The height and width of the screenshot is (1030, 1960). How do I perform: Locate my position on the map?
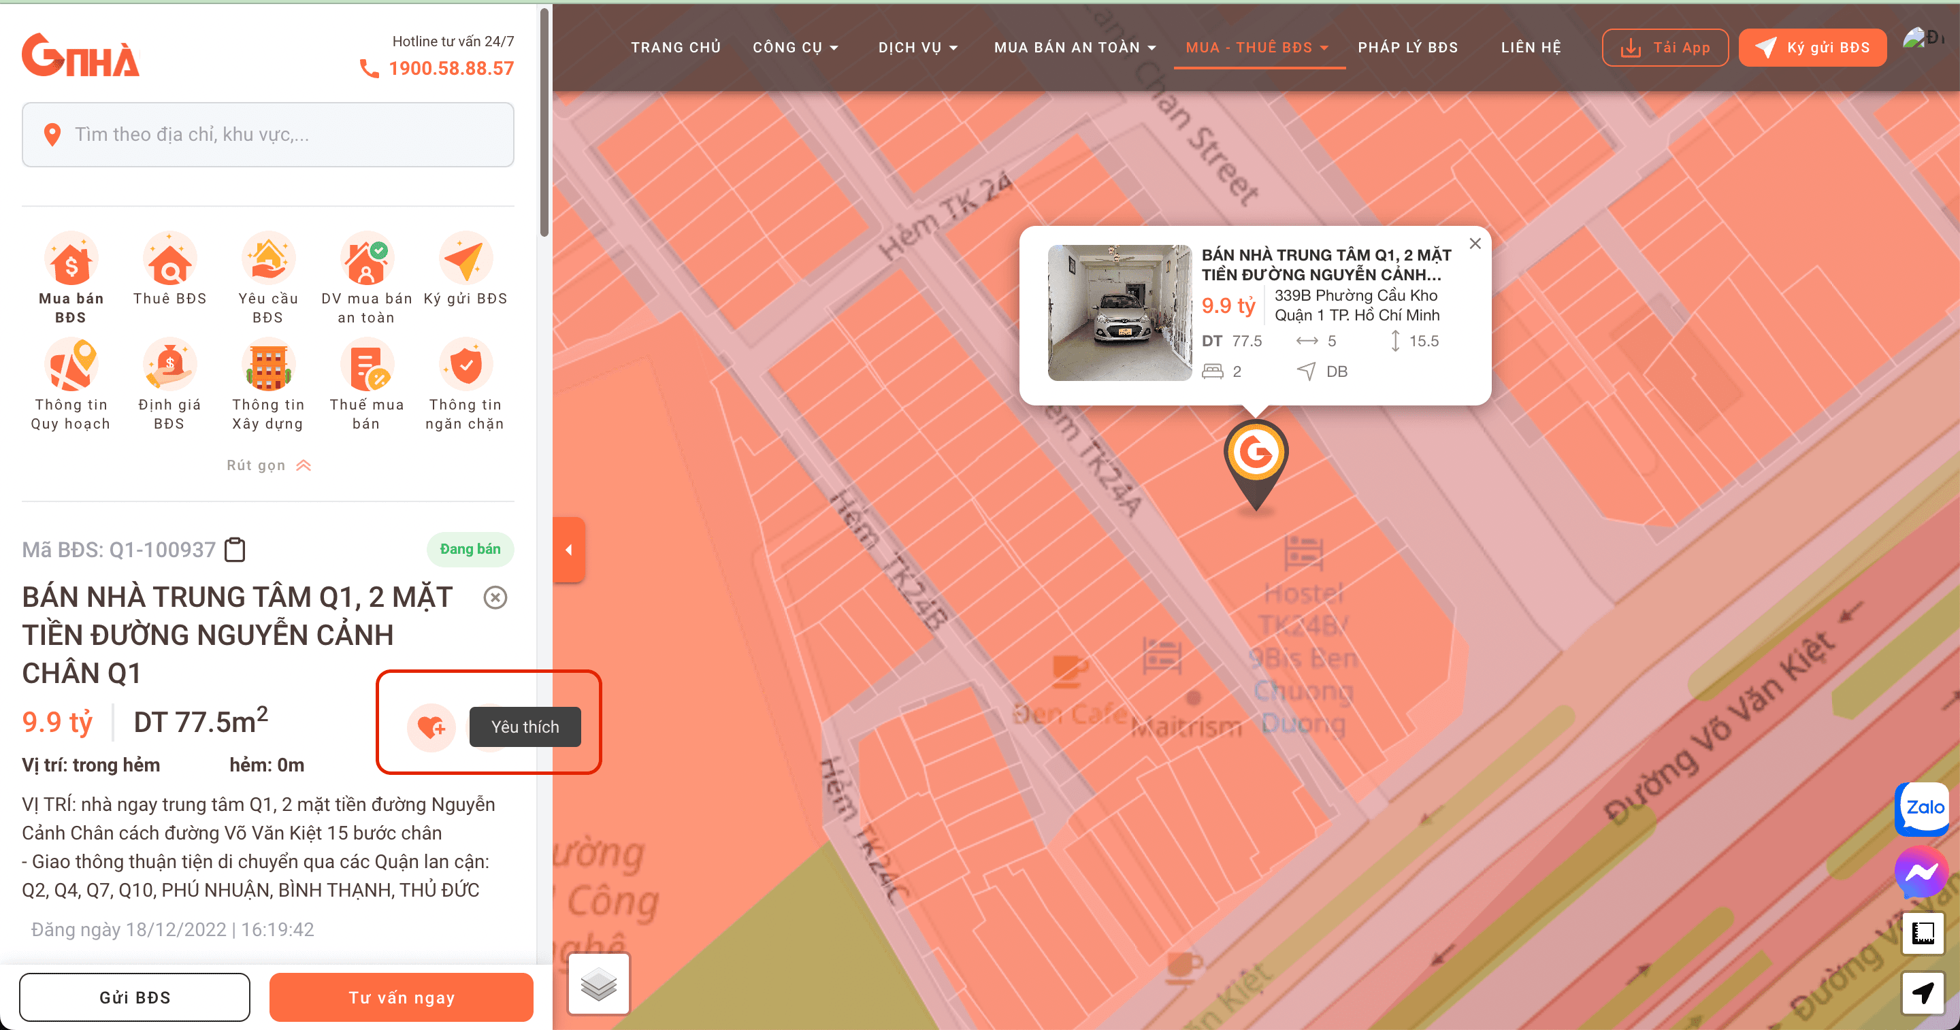coord(1923,993)
